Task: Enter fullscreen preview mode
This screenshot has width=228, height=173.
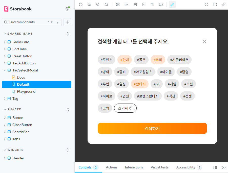Action: 206,5
